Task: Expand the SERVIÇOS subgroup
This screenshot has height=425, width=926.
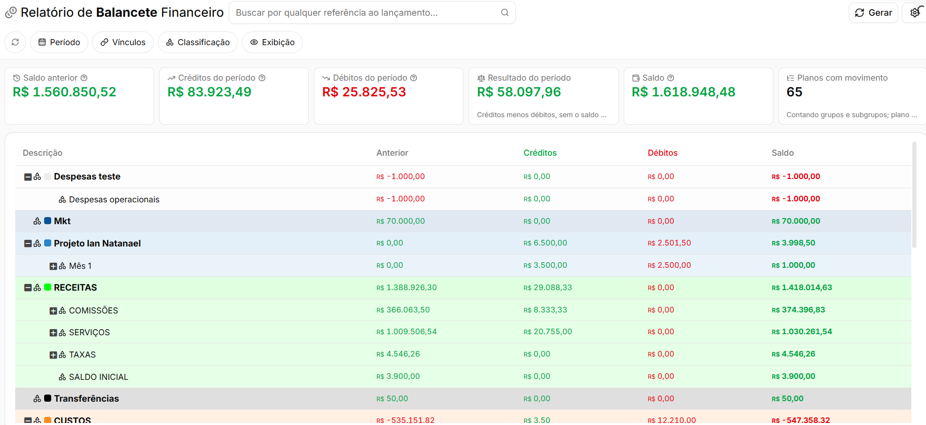Action: (x=53, y=333)
